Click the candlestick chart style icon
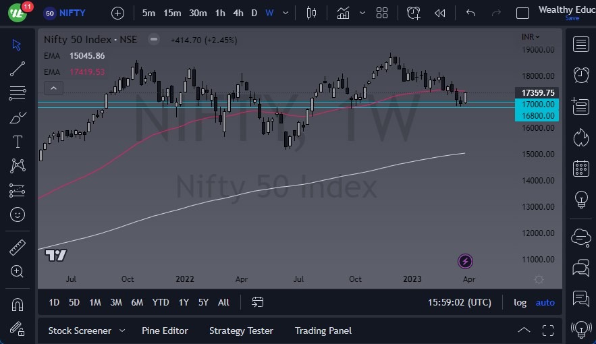The width and height of the screenshot is (596, 344). (311, 13)
